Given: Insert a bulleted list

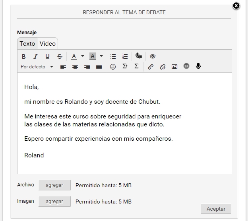Looking at the screenshot, I should coord(113,56).
